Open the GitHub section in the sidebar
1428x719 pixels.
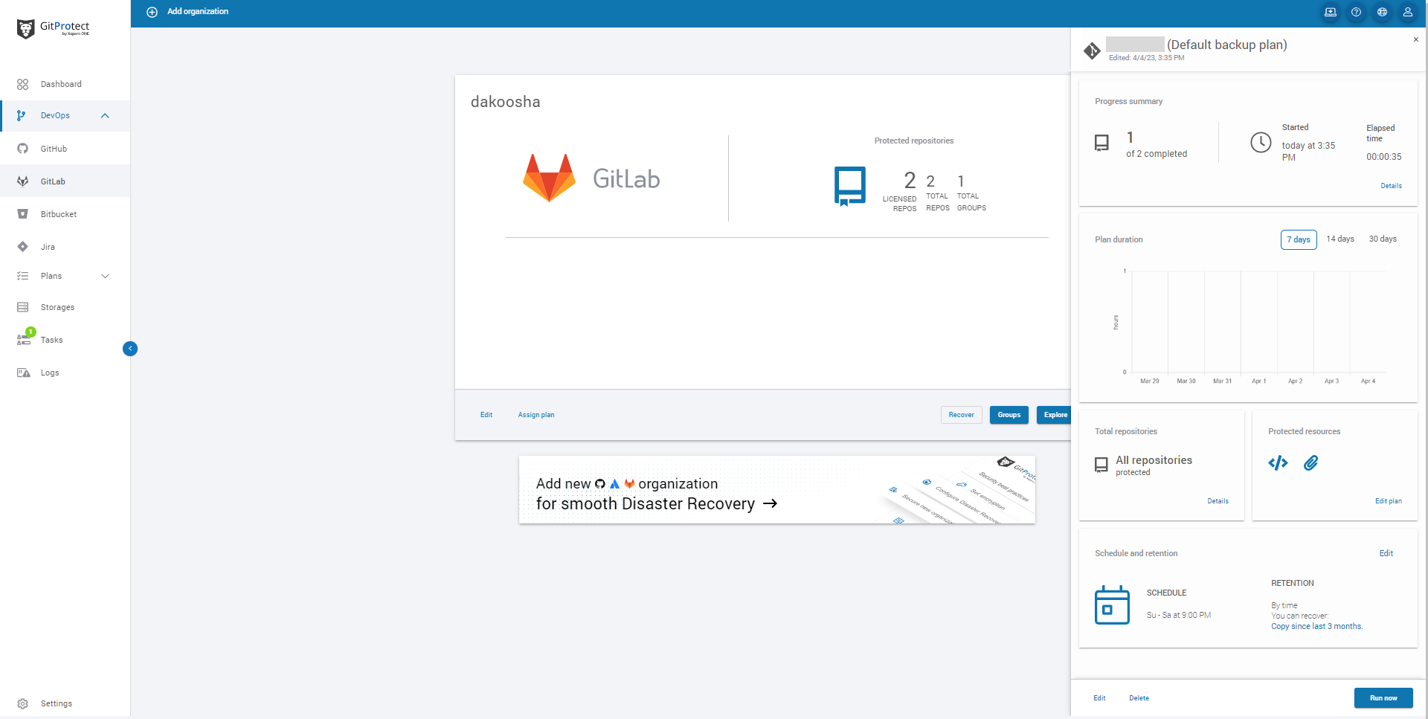pyautogui.click(x=53, y=148)
